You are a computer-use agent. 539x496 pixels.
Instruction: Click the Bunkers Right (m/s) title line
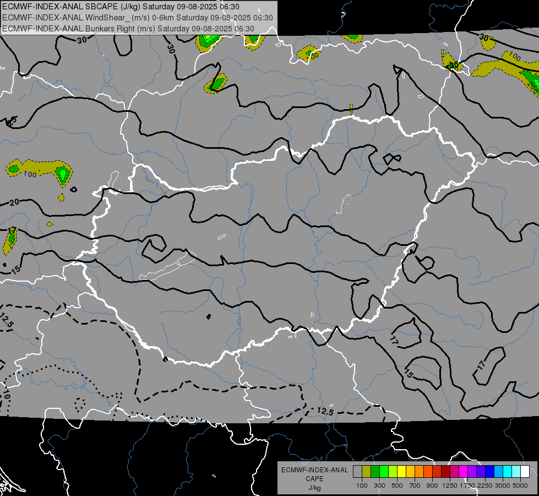[x=128, y=29]
